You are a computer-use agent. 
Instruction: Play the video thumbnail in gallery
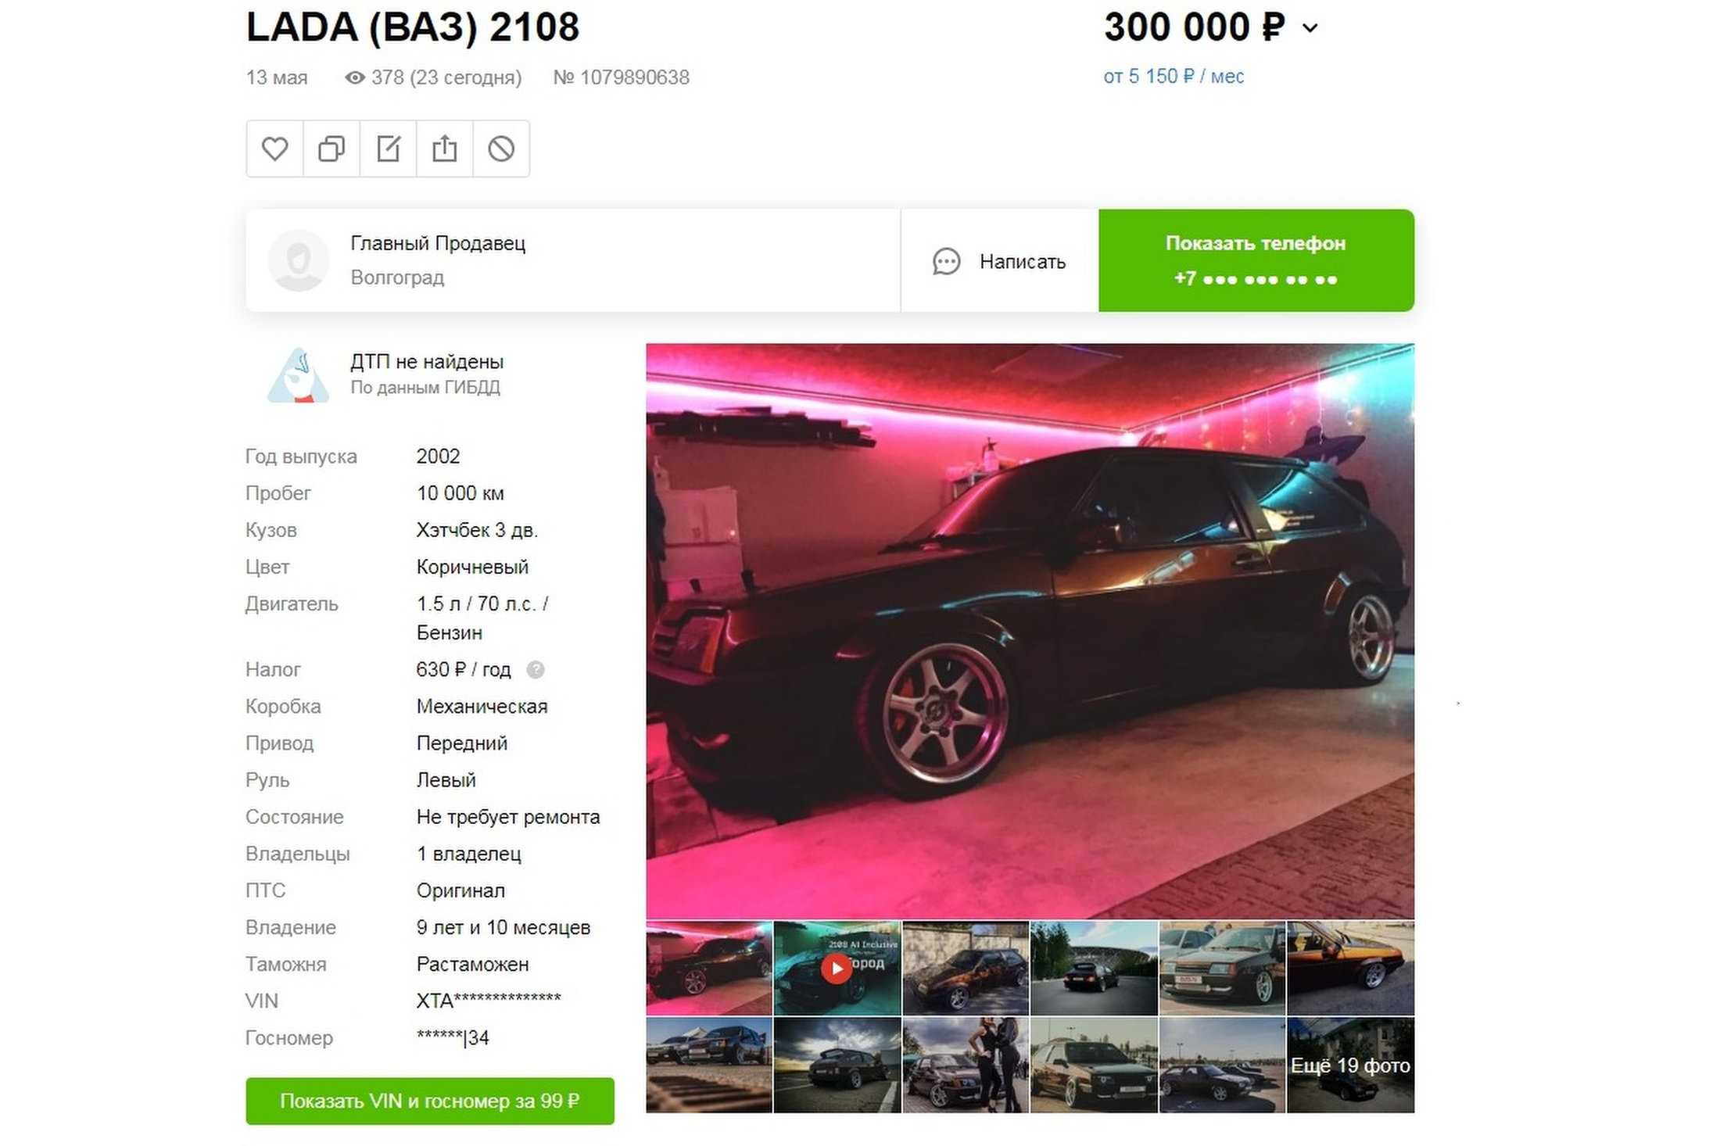[837, 968]
